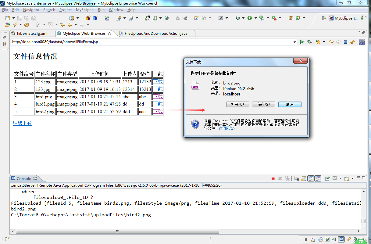Click the 继续上传 link

click(x=23, y=123)
